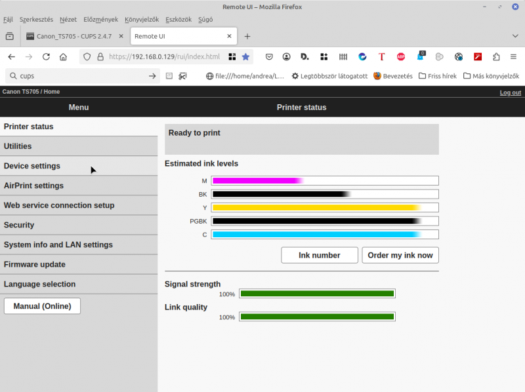
Task: Click the grey chat bubble extension icon
Action: coord(439,57)
